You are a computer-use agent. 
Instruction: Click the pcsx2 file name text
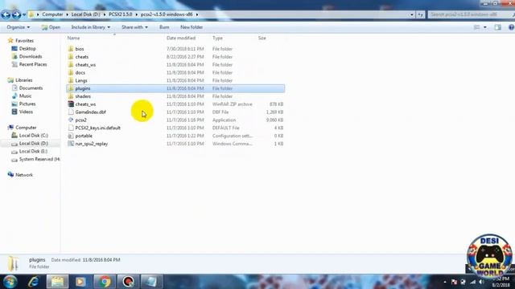pyautogui.click(x=80, y=120)
